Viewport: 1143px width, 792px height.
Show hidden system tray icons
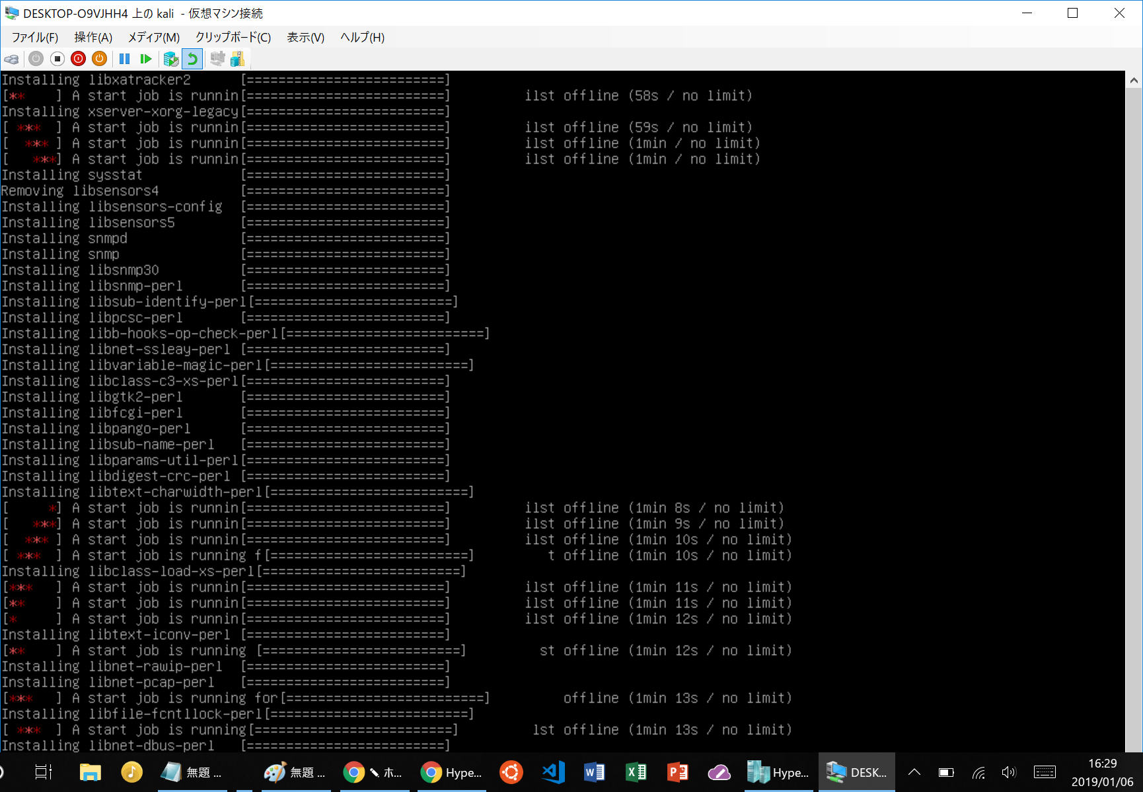tap(914, 772)
